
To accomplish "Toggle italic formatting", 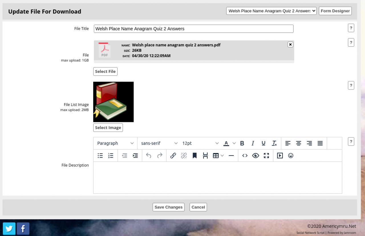I will point(253,143).
